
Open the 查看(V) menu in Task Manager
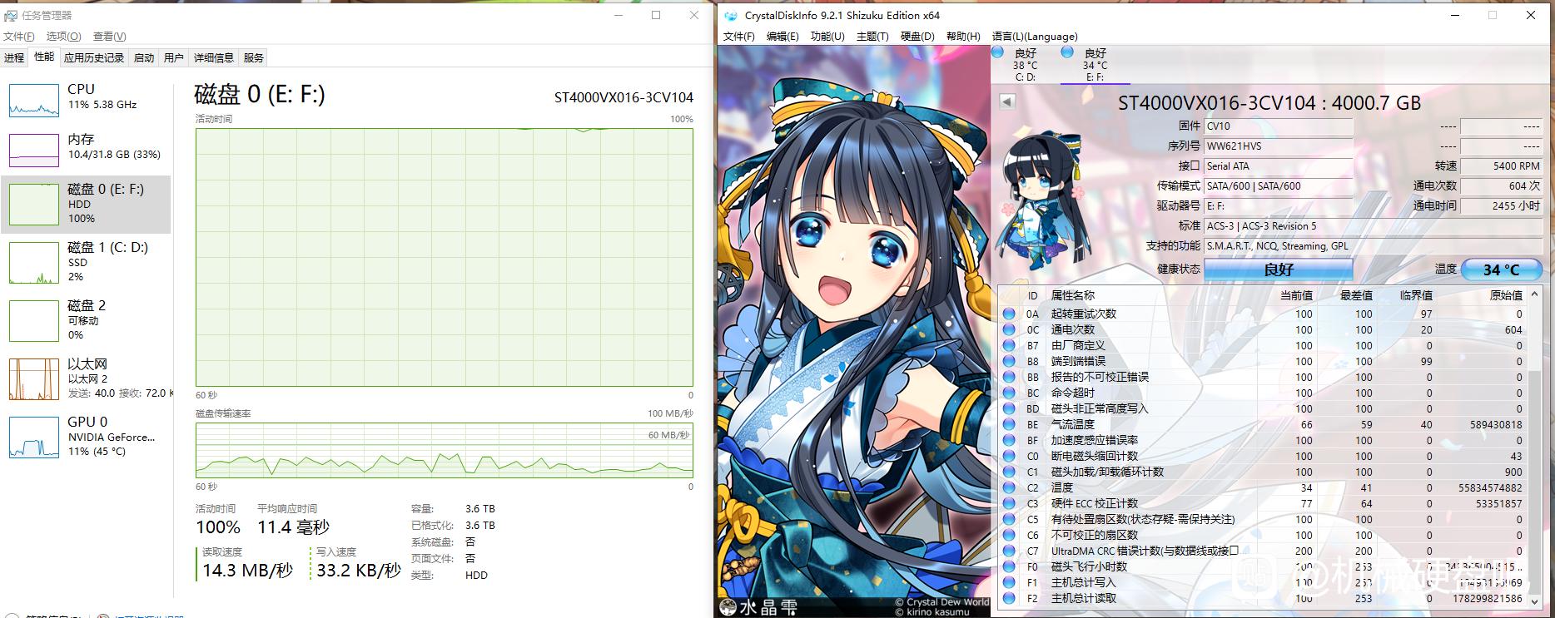(109, 37)
